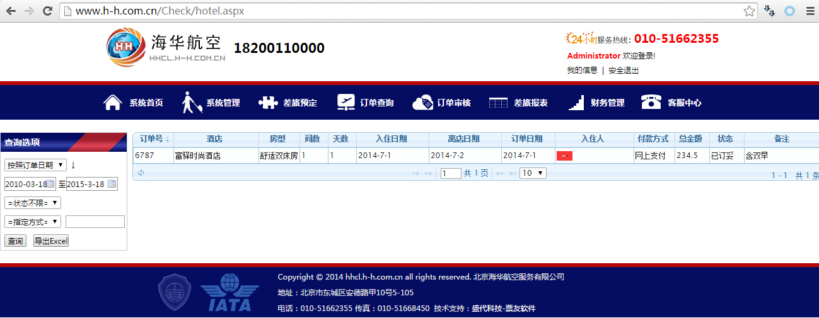This screenshot has width=819, height=318.
Task: Open the =状态不限= dropdown
Action: pyautogui.click(x=33, y=203)
